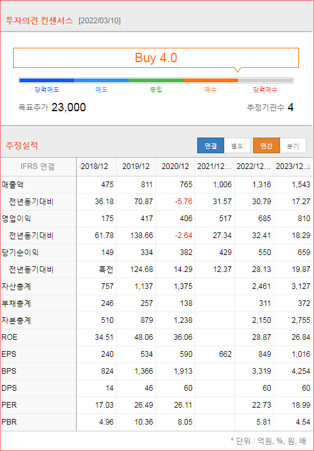Select 연간 annual period button
The height and width of the screenshot is (451, 314).
(266, 146)
